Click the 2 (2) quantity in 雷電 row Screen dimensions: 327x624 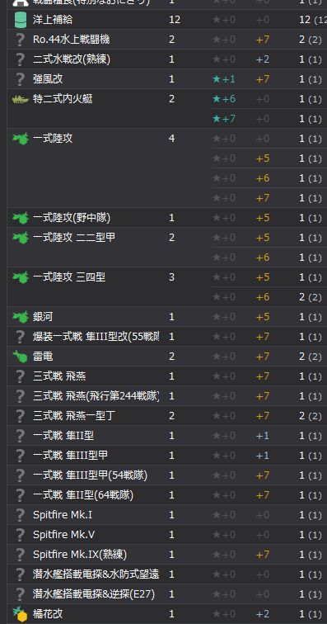(x=311, y=357)
